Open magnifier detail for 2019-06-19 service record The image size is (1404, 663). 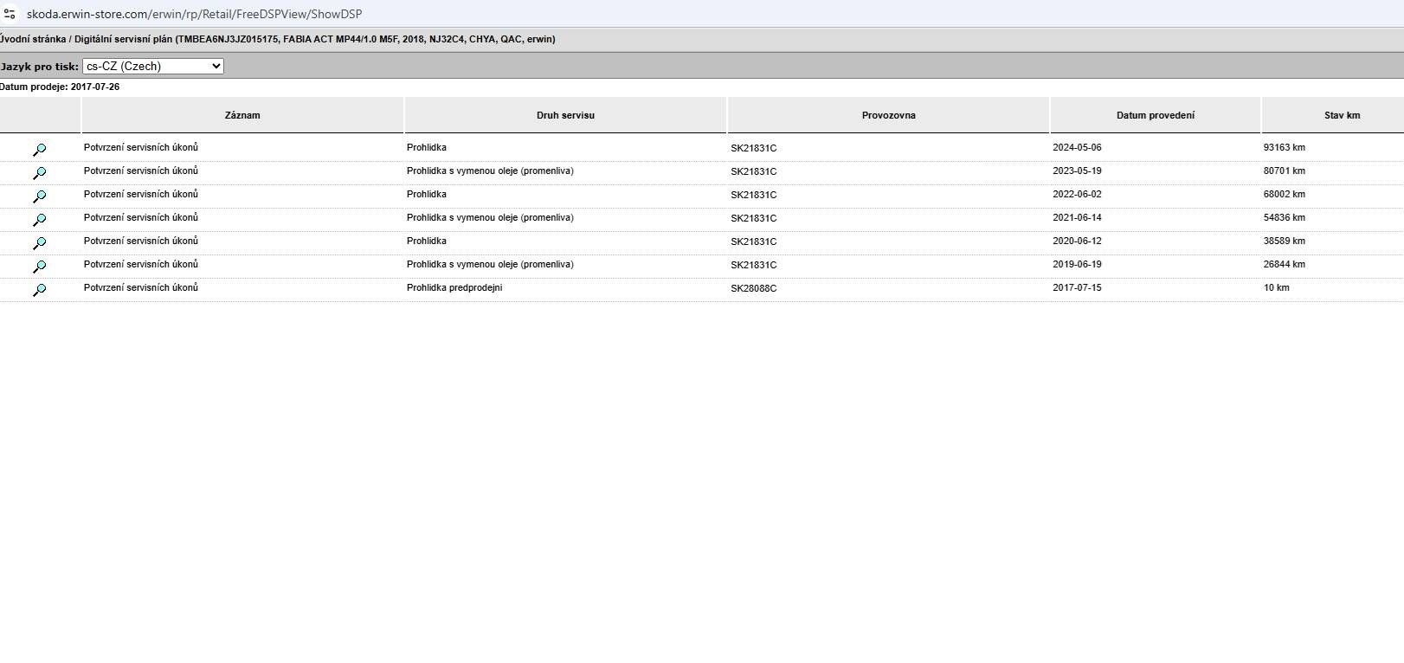pyautogui.click(x=39, y=267)
